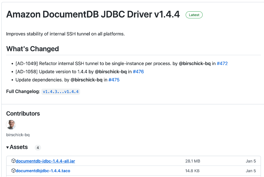Viewport: 264px width, 177px height.
Task: Select the release title Amazon DocumentDB JDBC Driver v1.4.4
Action: [93, 14]
